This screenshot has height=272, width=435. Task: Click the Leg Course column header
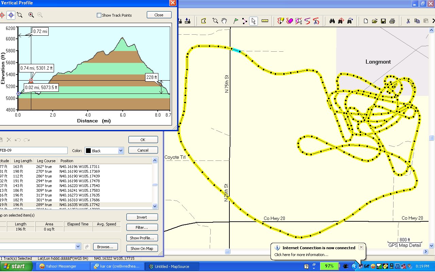click(x=46, y=161)
